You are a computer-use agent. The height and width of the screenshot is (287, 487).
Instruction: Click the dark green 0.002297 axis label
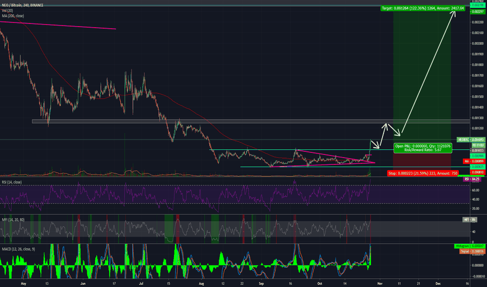click(x=478, y=12)
